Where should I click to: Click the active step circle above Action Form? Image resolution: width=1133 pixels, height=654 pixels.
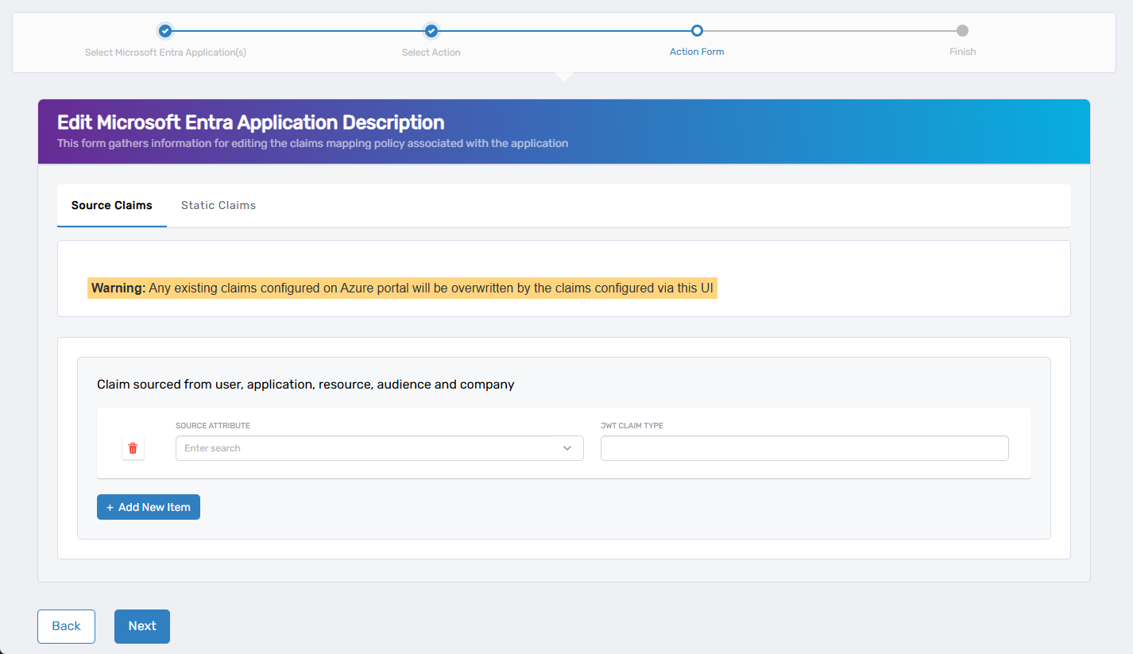point(697,31)
